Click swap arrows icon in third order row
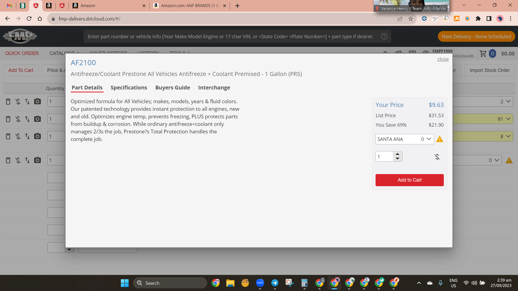The height and width of the screenshot is (291, 518). (x=27, y=136)
